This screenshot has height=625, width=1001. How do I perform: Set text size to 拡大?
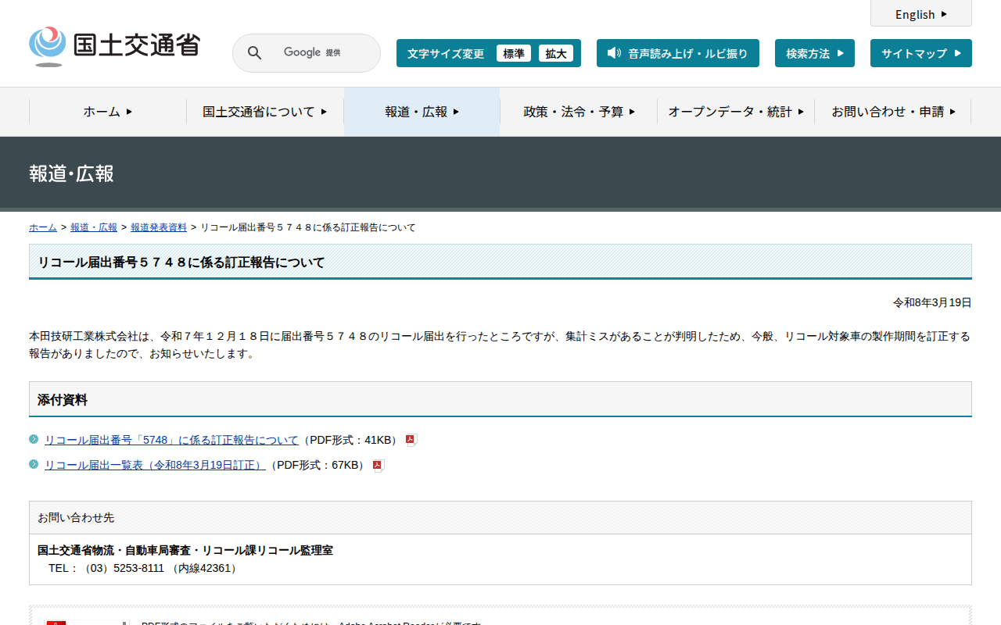(x=556, y=54)
